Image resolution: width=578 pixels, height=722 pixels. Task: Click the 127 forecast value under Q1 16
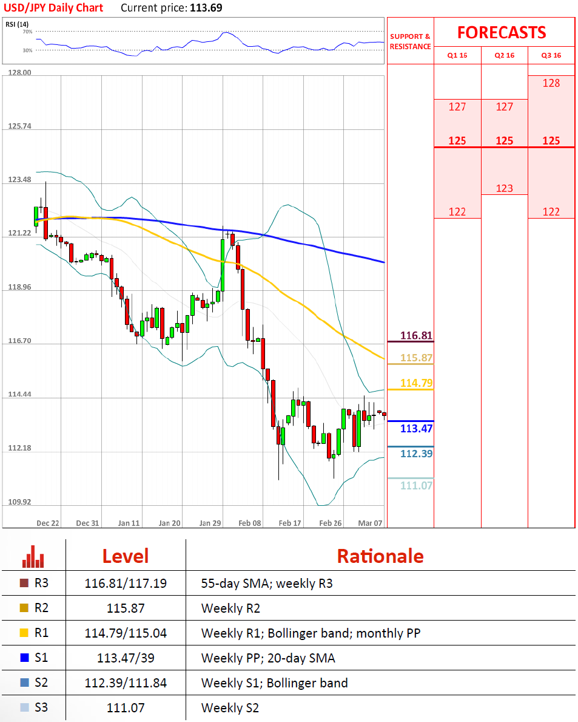[457, 107]
